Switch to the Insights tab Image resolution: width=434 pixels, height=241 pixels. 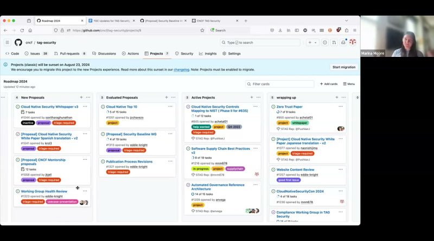208,54
